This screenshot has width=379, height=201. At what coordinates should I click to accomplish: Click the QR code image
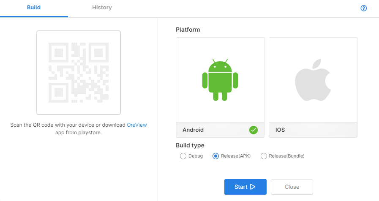[79, 73]
